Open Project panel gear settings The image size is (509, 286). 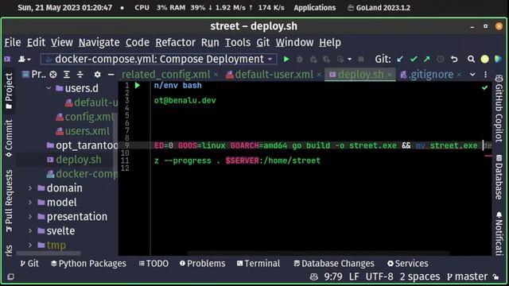pos(97,75)
